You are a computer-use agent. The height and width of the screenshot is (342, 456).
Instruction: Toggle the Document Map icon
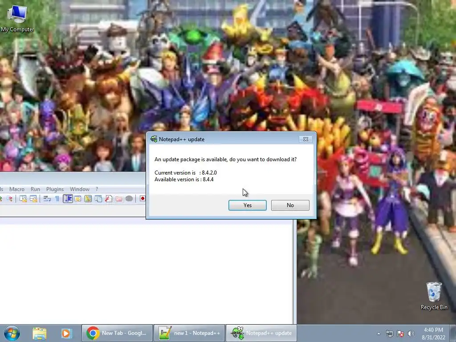(x=88, y=199)
